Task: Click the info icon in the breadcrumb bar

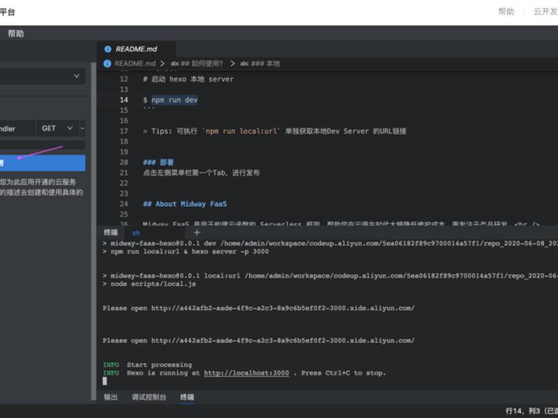Action: pos(107,63)
